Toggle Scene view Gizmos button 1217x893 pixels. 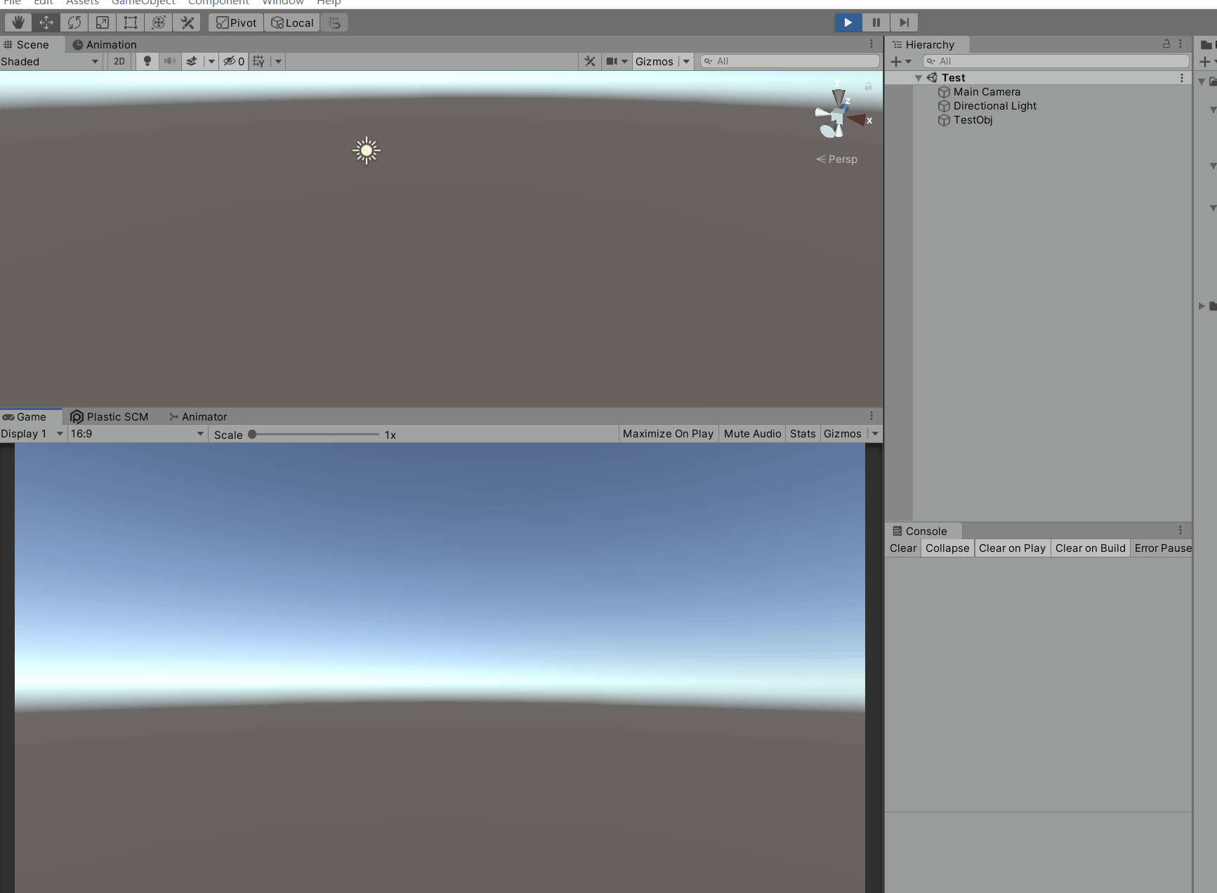(654, 61)
